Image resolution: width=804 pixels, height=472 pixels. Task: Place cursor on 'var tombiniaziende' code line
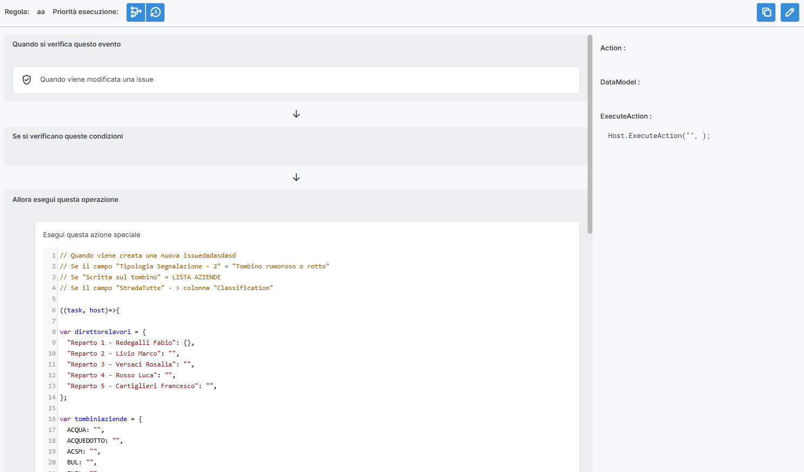(x=101, y=419)
